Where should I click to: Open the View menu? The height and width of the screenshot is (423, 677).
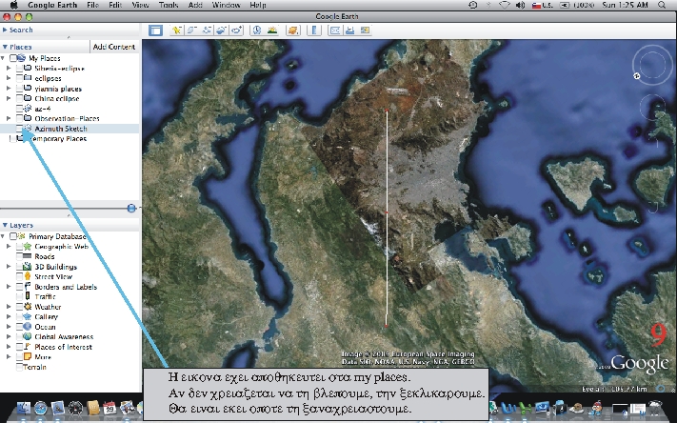click(x=140, y=5)
